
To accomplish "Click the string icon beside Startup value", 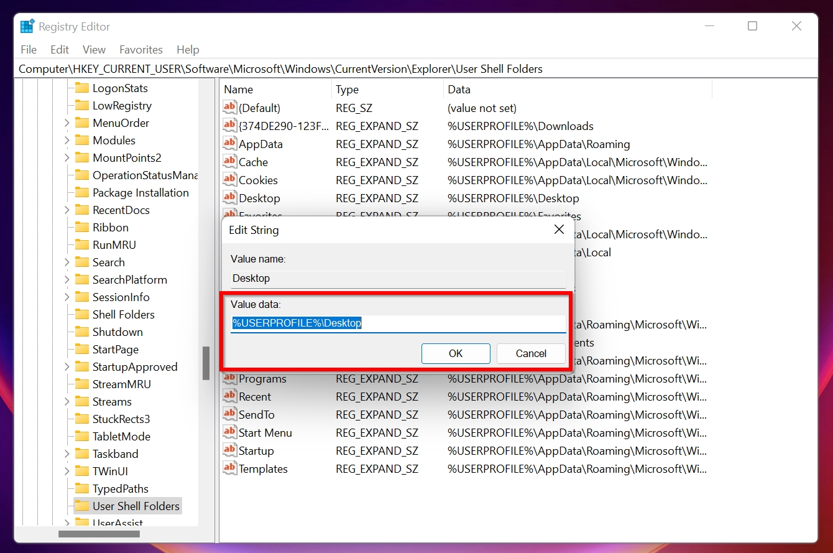I will point(230,450).
